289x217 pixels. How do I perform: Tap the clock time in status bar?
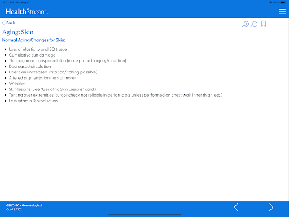click(x=8, y=2)
